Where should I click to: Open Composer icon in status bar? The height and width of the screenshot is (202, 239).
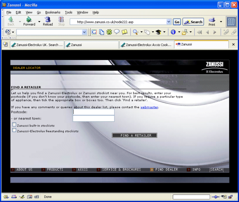(x=22, y=197)
